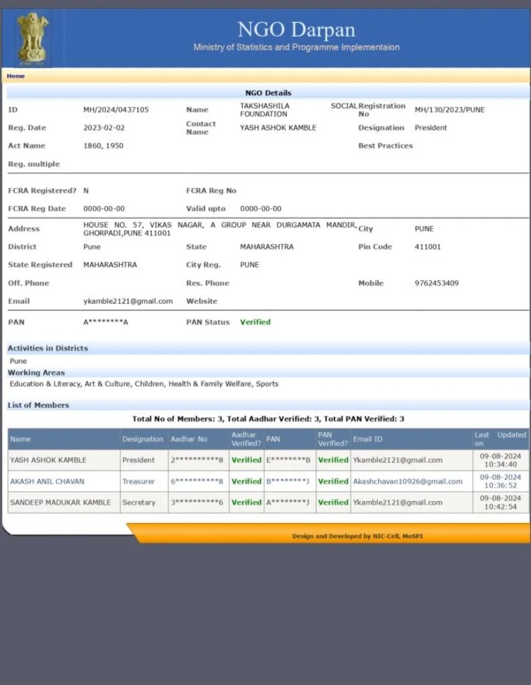Click the Activities in Districts heading
The image size is (531, 685).
pyautogui.click(x=47, y=348)
